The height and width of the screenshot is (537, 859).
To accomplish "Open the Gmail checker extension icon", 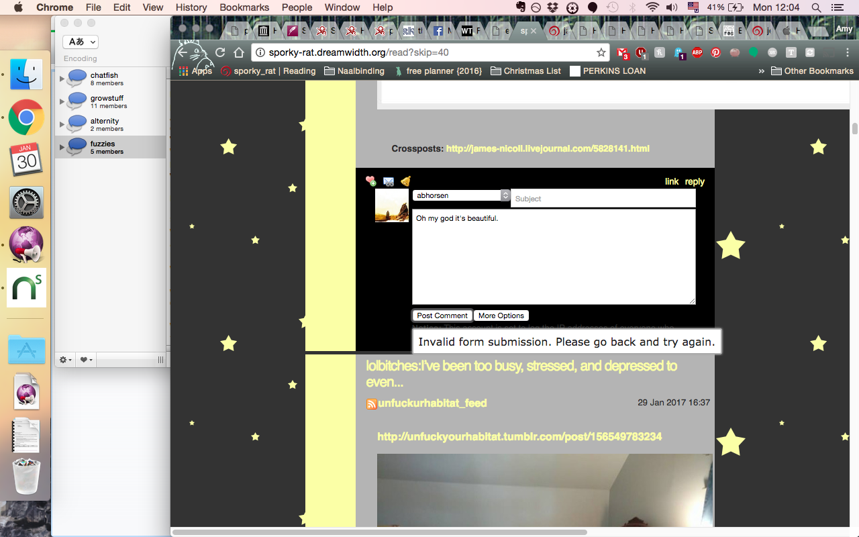I will click(623, 52).
